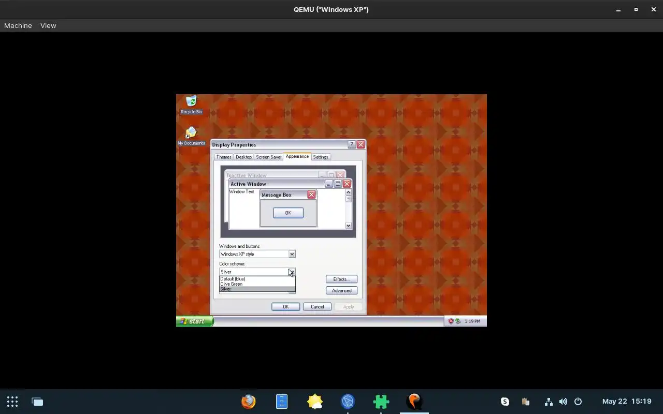Switch to the QEMU dock icon
The width and height of the screenshot is (663, 414).
pos(414,402)
